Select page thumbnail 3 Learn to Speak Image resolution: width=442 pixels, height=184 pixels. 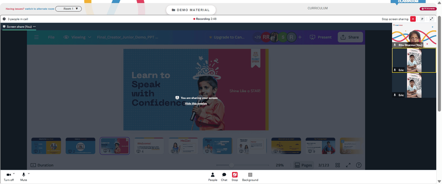pyautogui.click(x=115, y=146)
